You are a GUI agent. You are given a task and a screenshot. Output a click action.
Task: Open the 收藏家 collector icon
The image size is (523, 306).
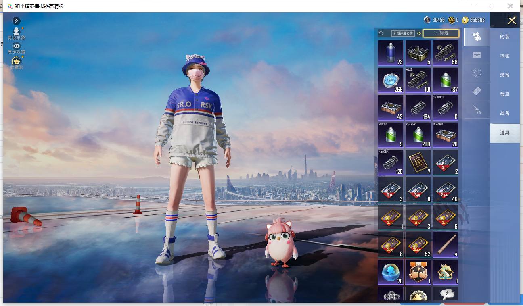(x=16, y=63)
